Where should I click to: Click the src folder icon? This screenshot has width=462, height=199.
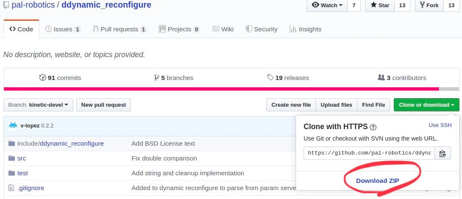point(11,158)
